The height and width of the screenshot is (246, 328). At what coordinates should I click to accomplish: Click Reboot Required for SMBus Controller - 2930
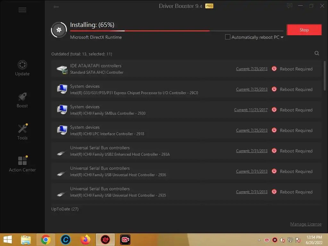(296, 110)
